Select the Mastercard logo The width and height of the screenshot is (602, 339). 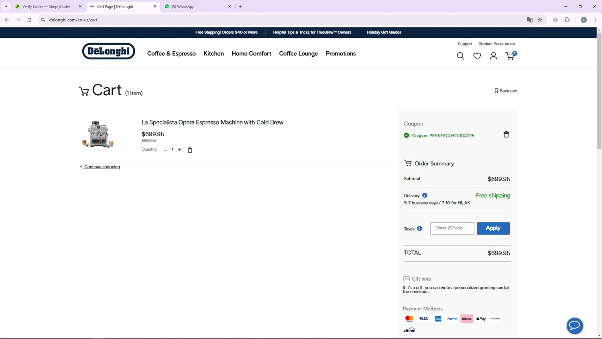pyautogui.click(x=409, y=319)
